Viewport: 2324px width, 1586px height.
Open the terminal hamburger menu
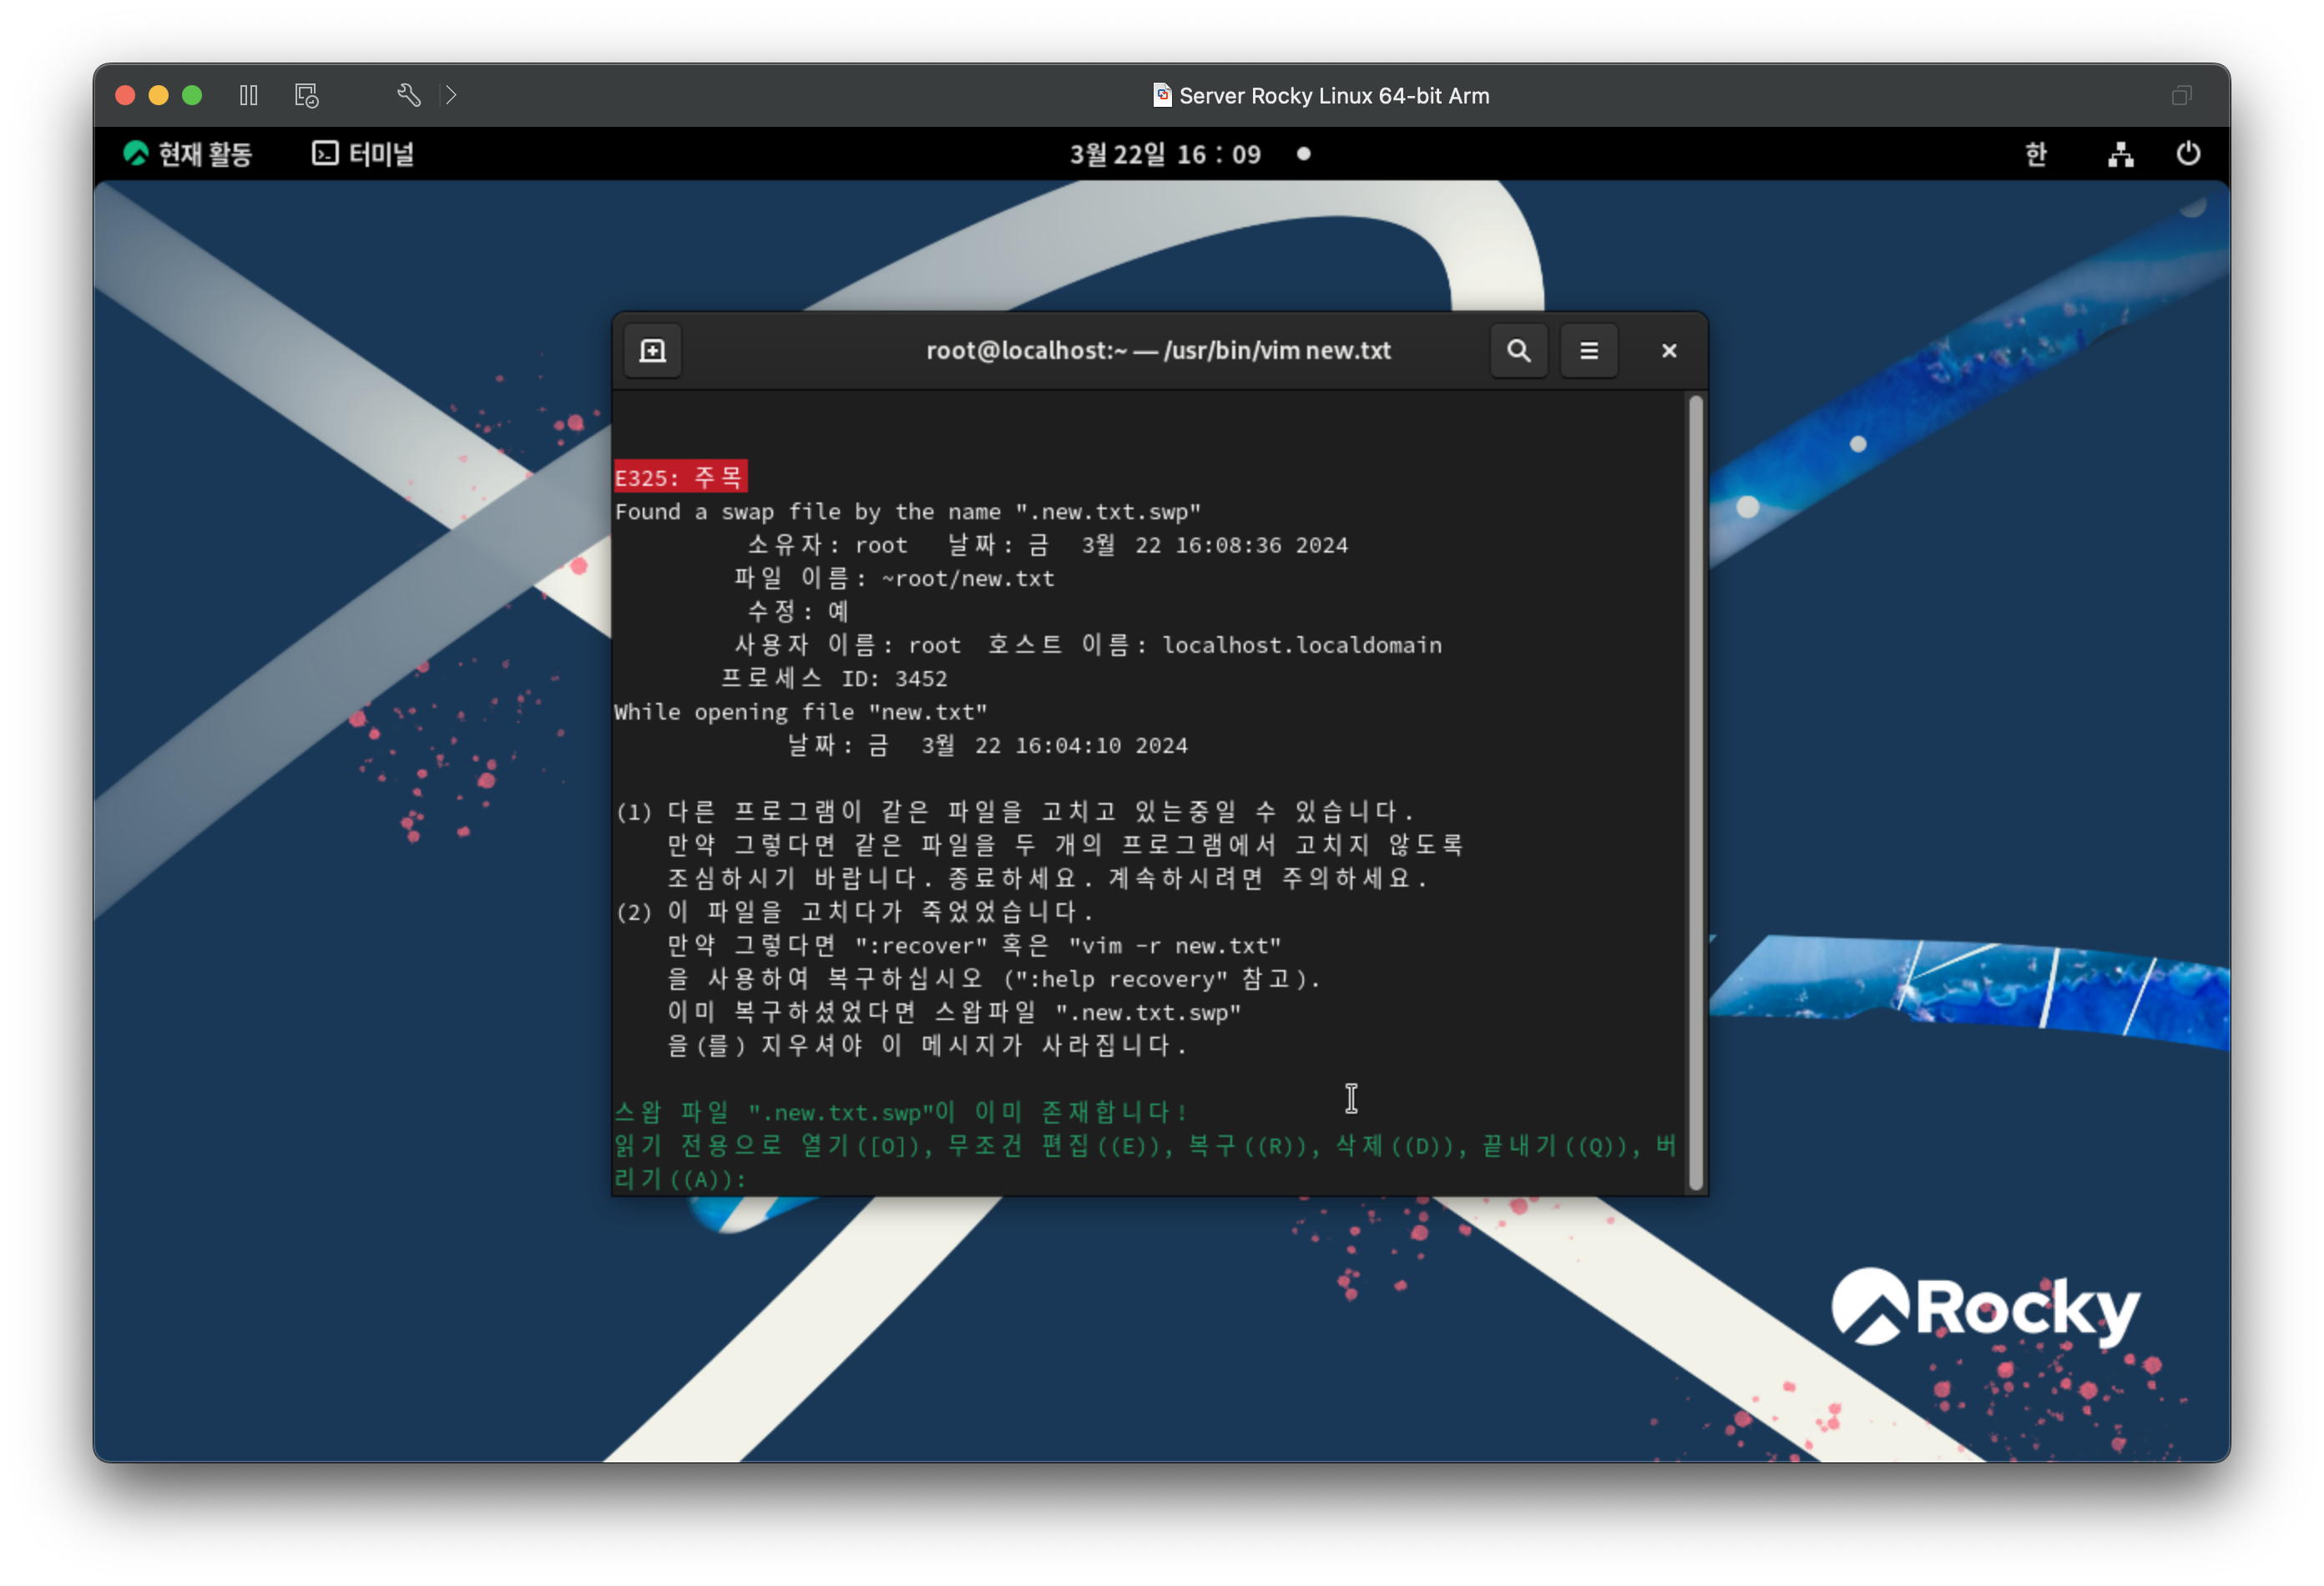click(x=1588, y=351)
